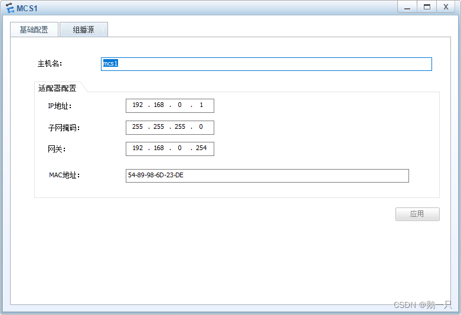
Task: Click the IP地址 field showing 192.168.0.1
Action: (170, 106)
